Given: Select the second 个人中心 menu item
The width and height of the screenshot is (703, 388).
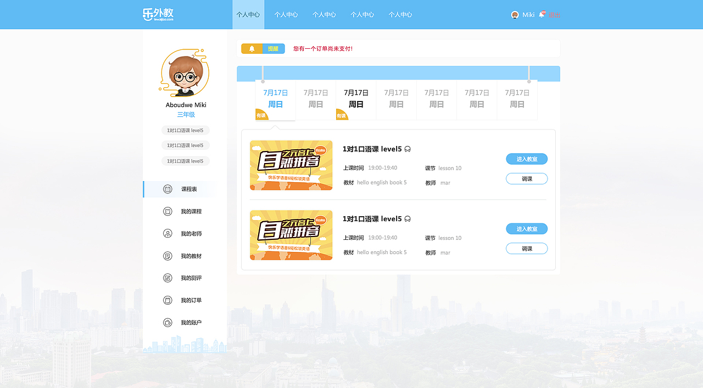Looking at the screenshot, I should point(286,15).
